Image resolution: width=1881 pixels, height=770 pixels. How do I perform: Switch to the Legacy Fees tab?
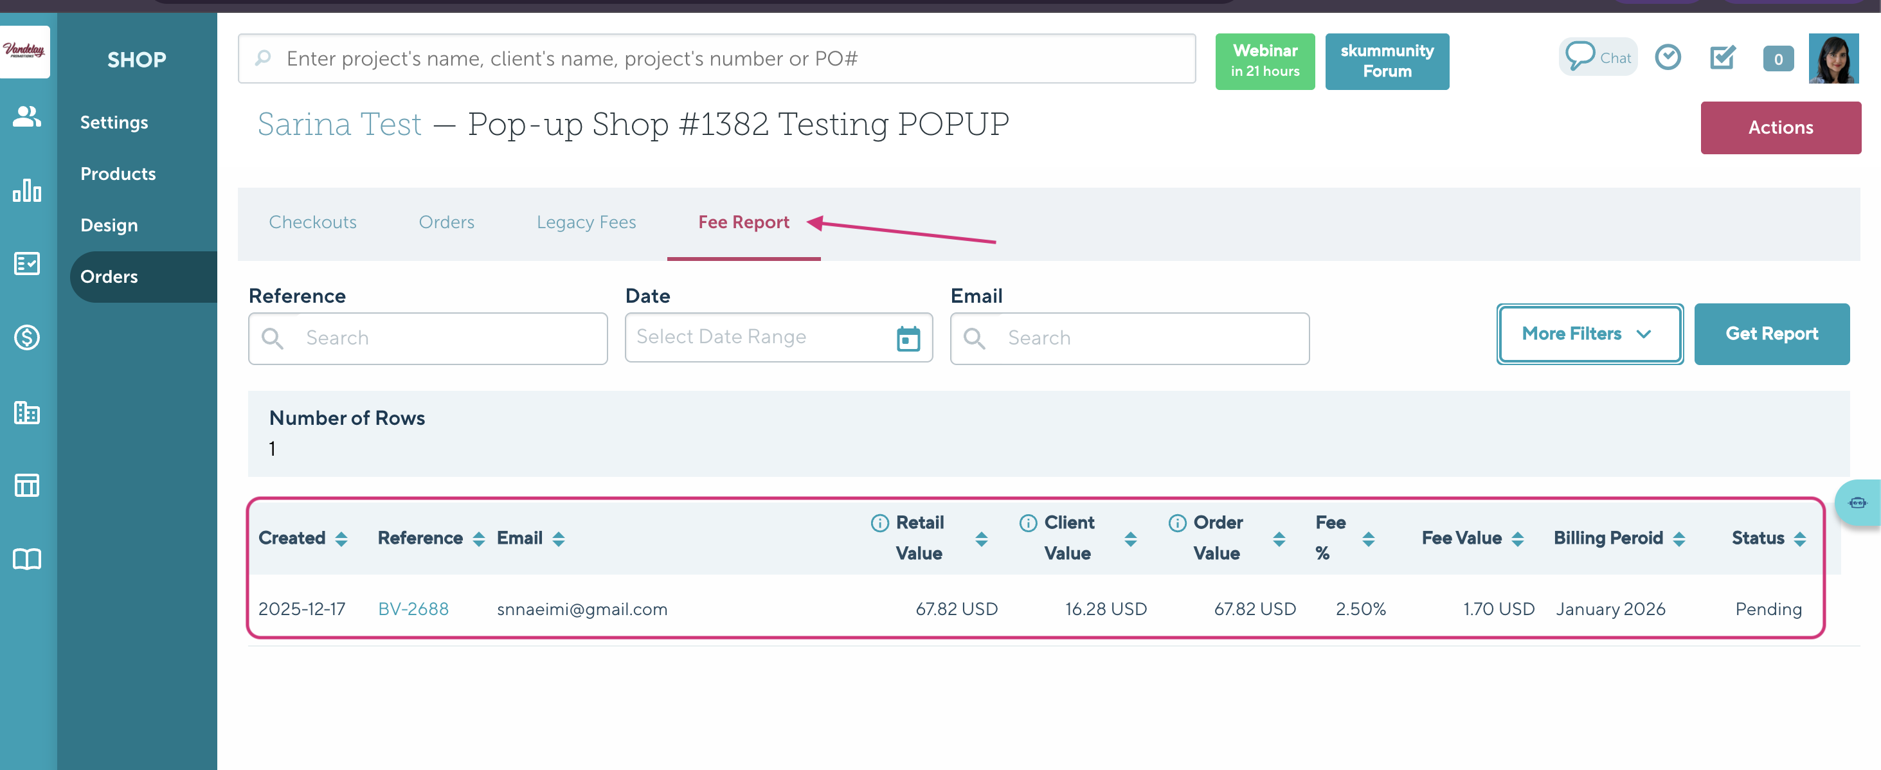586,222
